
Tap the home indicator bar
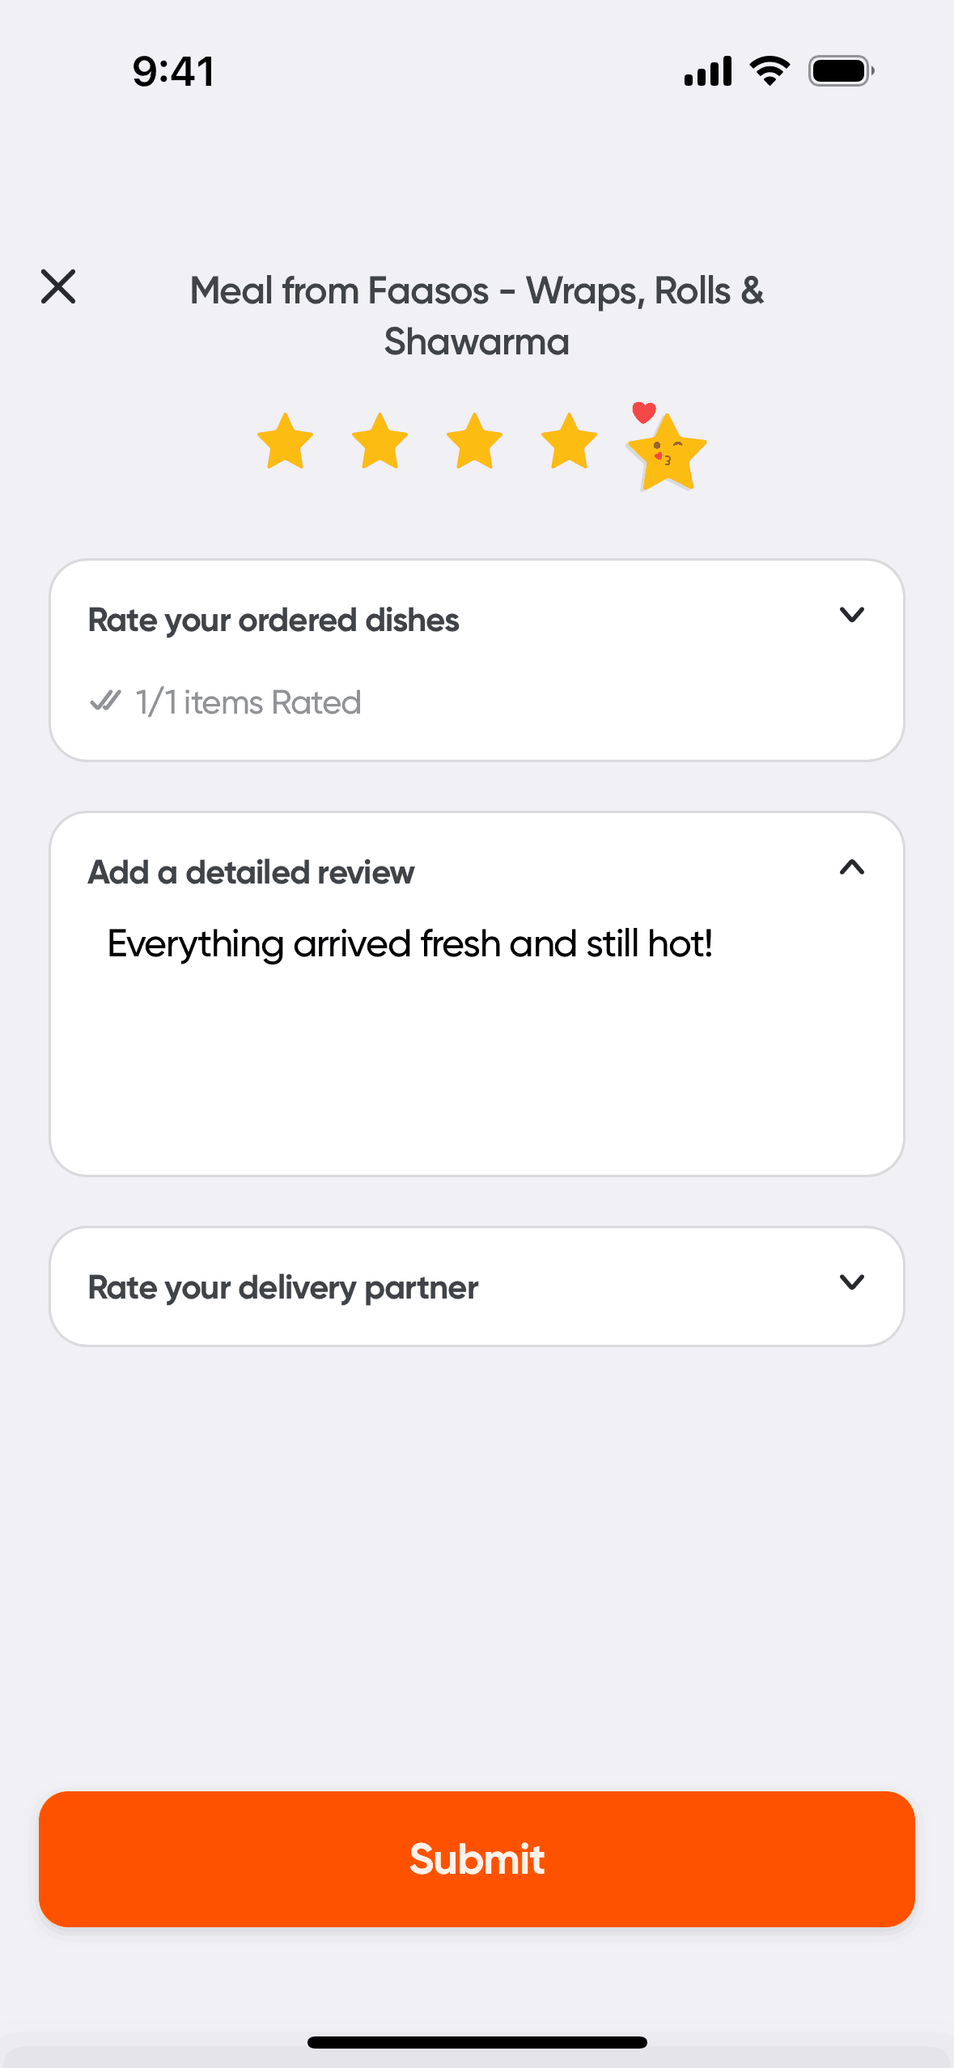pyautogui.click(x=477, y=2042)
